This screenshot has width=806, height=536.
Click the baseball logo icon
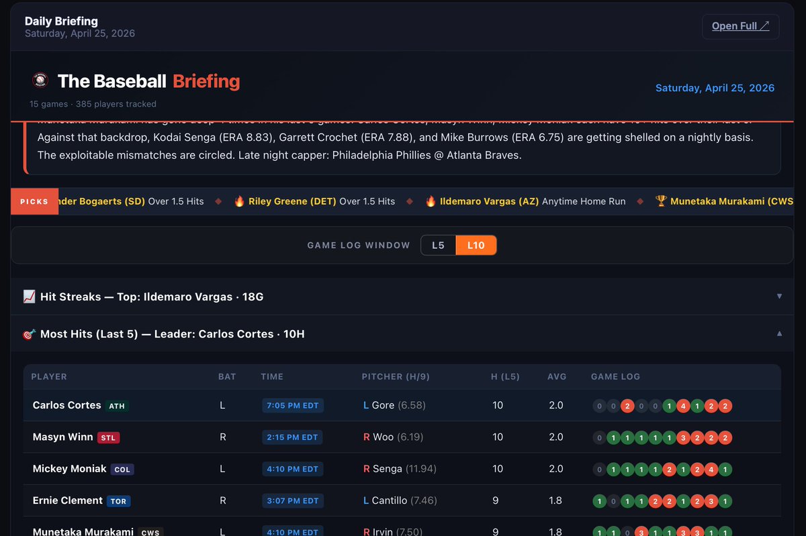tap(40, 81)
